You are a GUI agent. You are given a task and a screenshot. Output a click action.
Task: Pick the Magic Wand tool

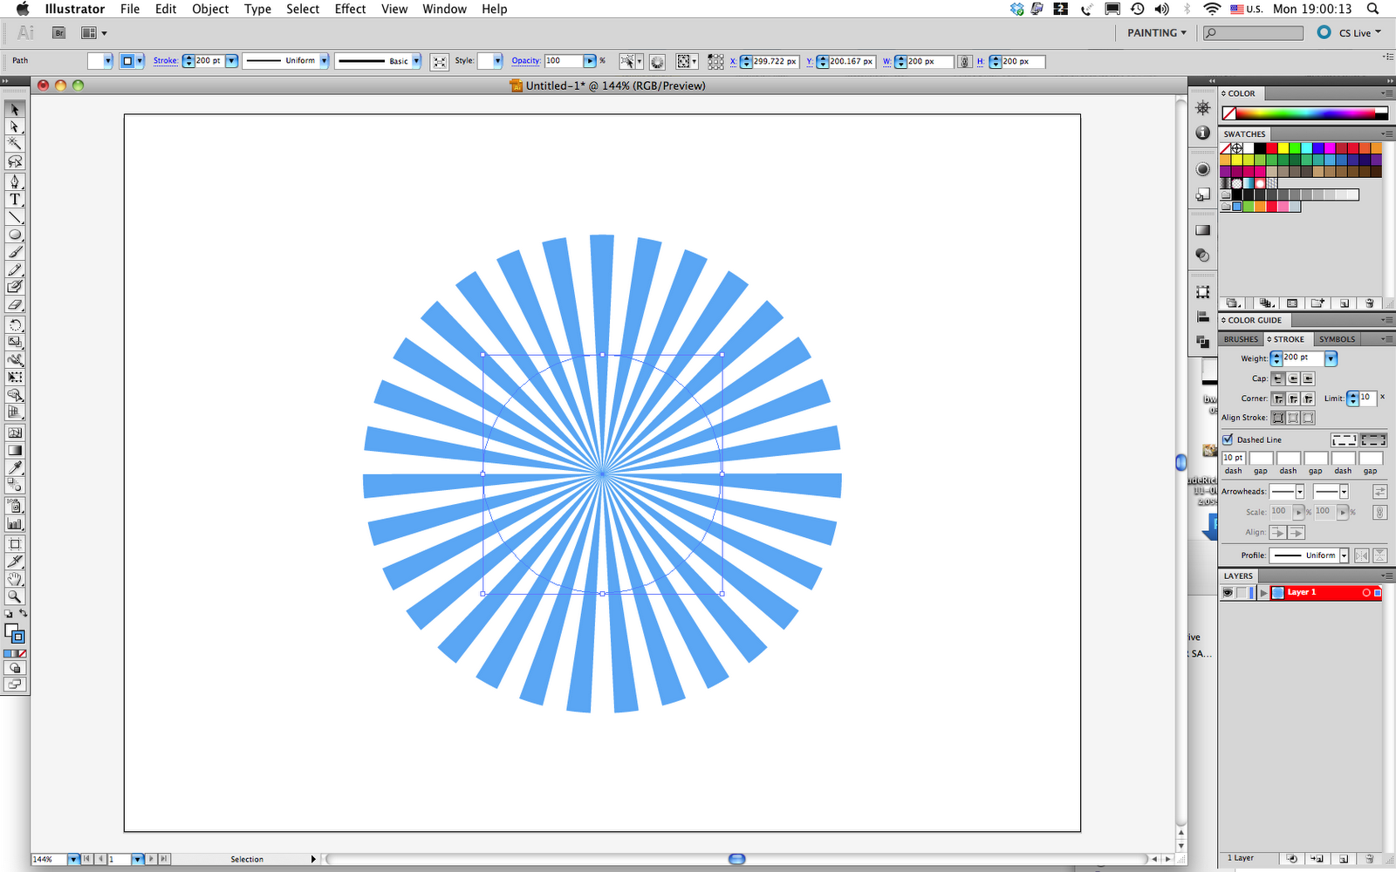click(15, 144)
